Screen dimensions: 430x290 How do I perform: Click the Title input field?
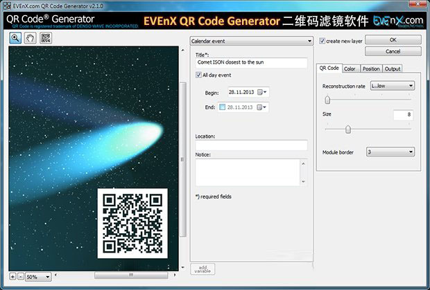click(251, 62)
